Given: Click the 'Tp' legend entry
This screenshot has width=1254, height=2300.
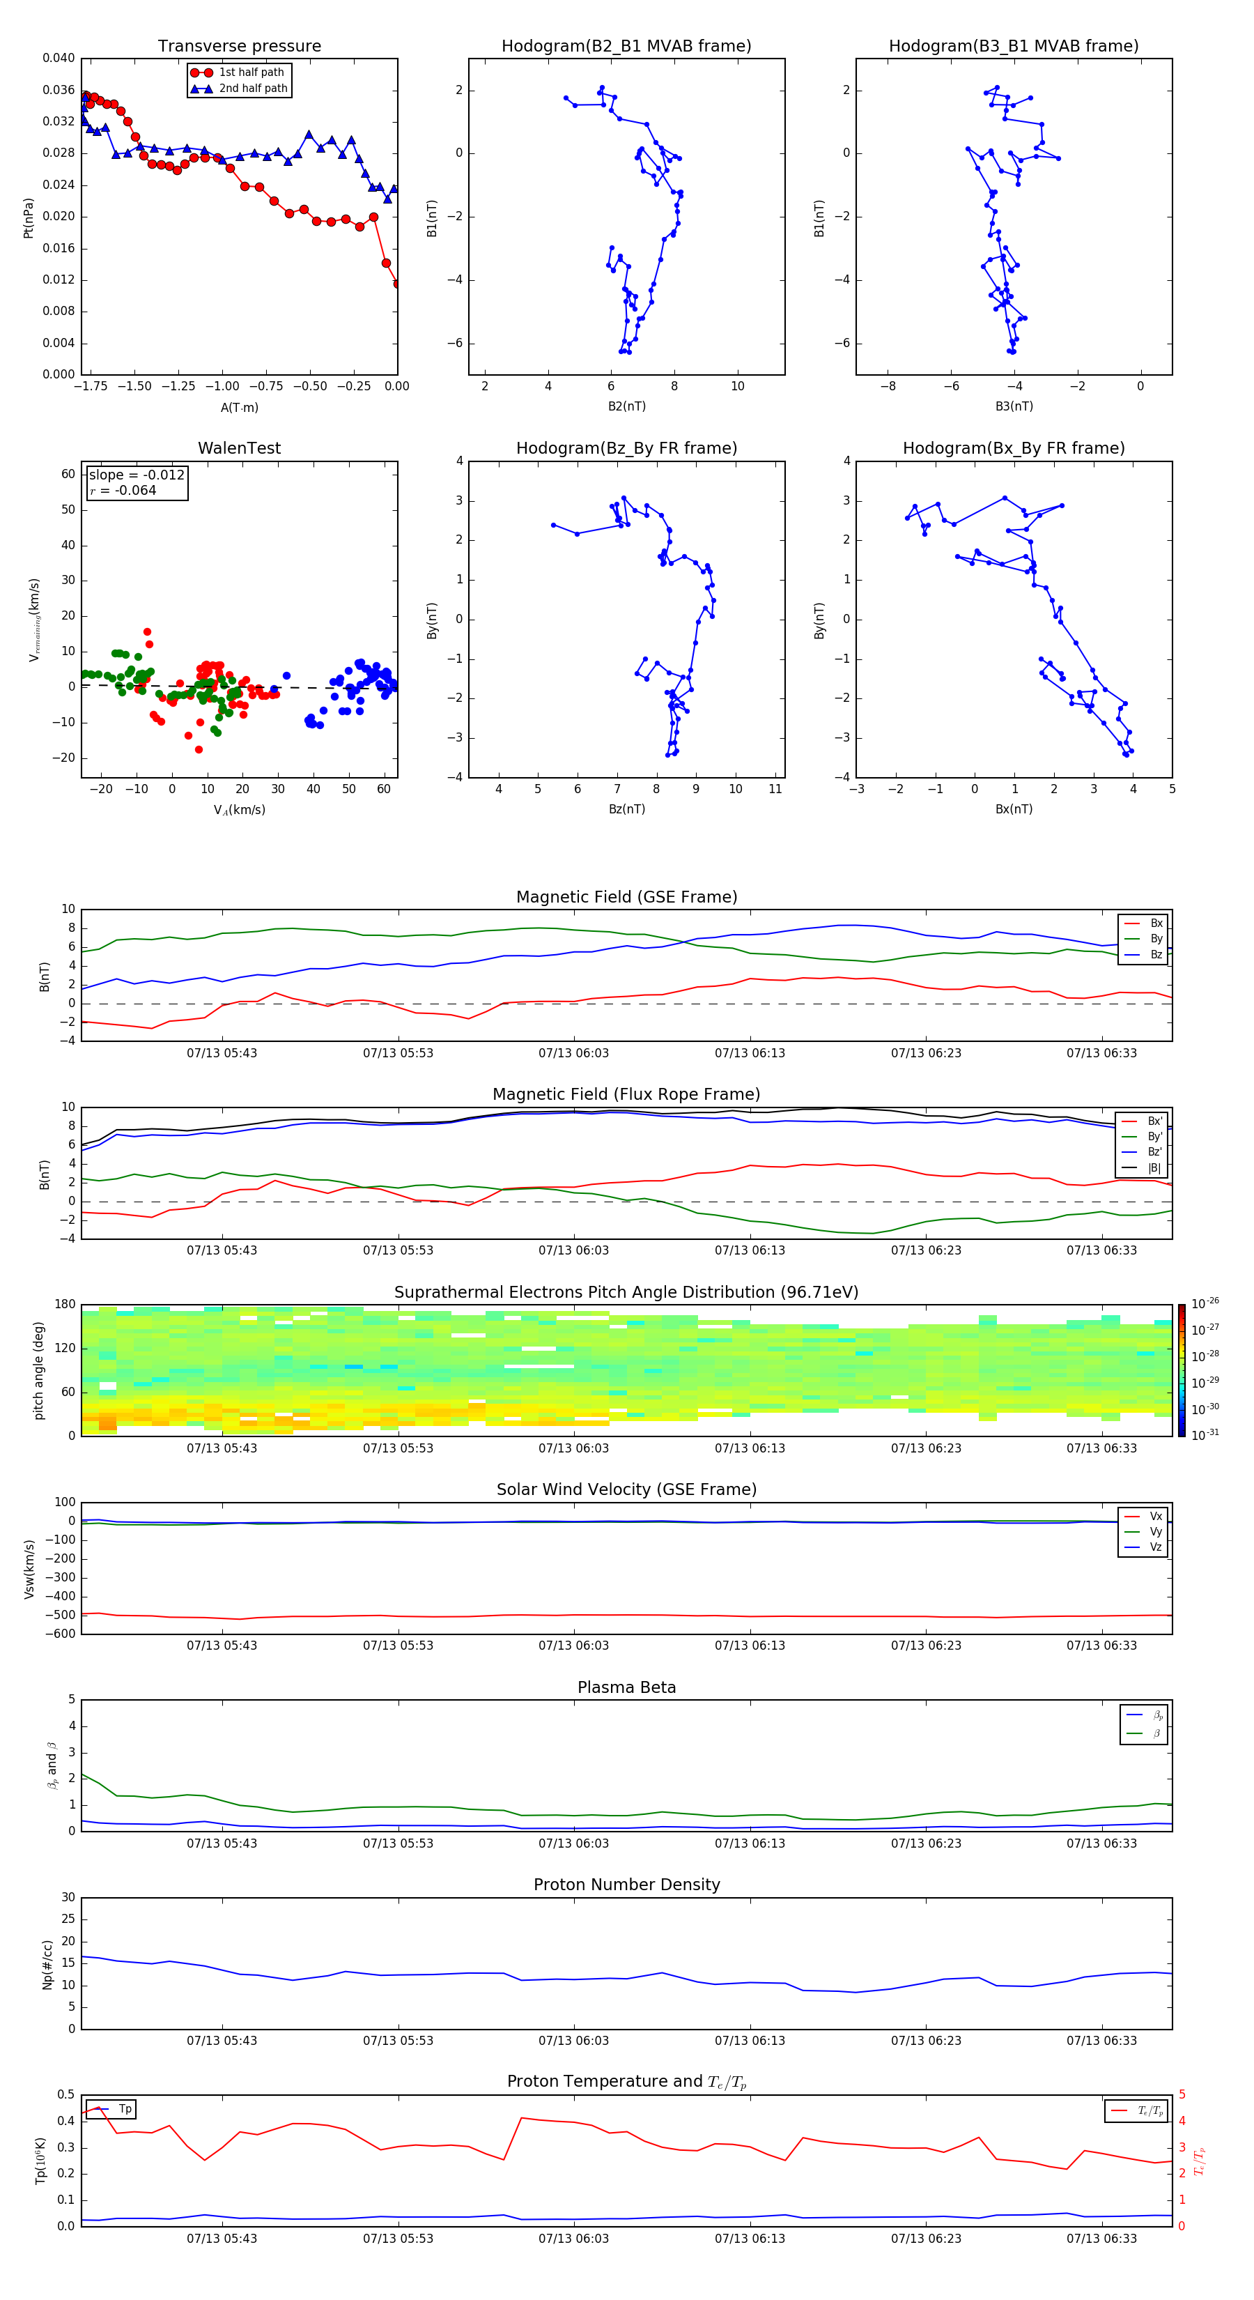Looking at the screenshot, I should click(x=111, y=2109).
